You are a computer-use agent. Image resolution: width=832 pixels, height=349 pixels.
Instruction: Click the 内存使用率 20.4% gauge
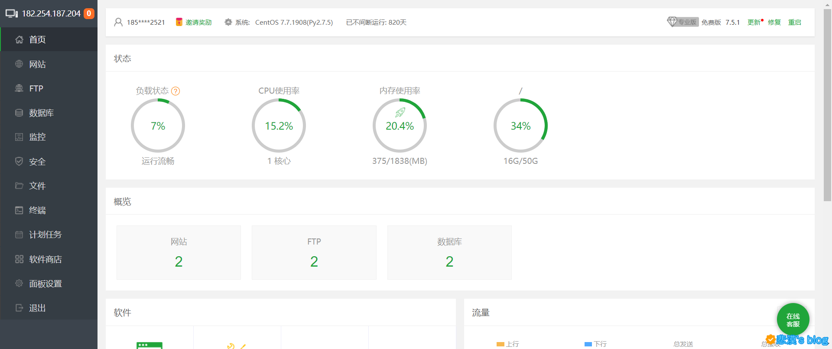(400, 125)
